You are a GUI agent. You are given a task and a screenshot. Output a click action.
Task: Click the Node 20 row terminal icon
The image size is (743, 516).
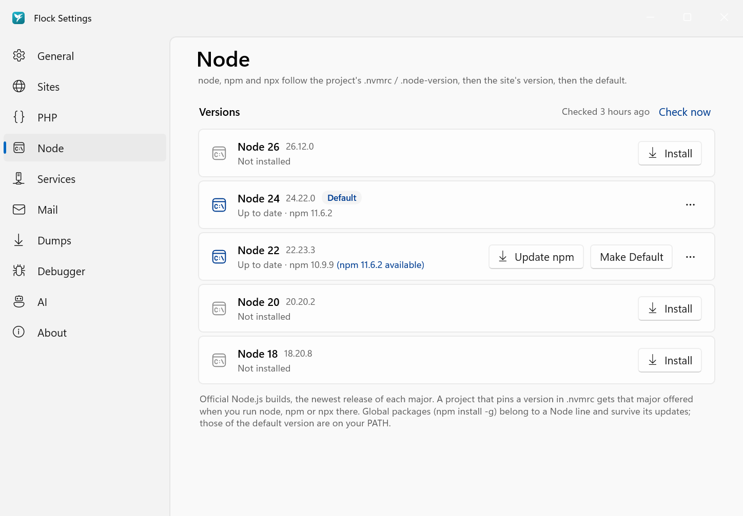[x=219, y=309]
